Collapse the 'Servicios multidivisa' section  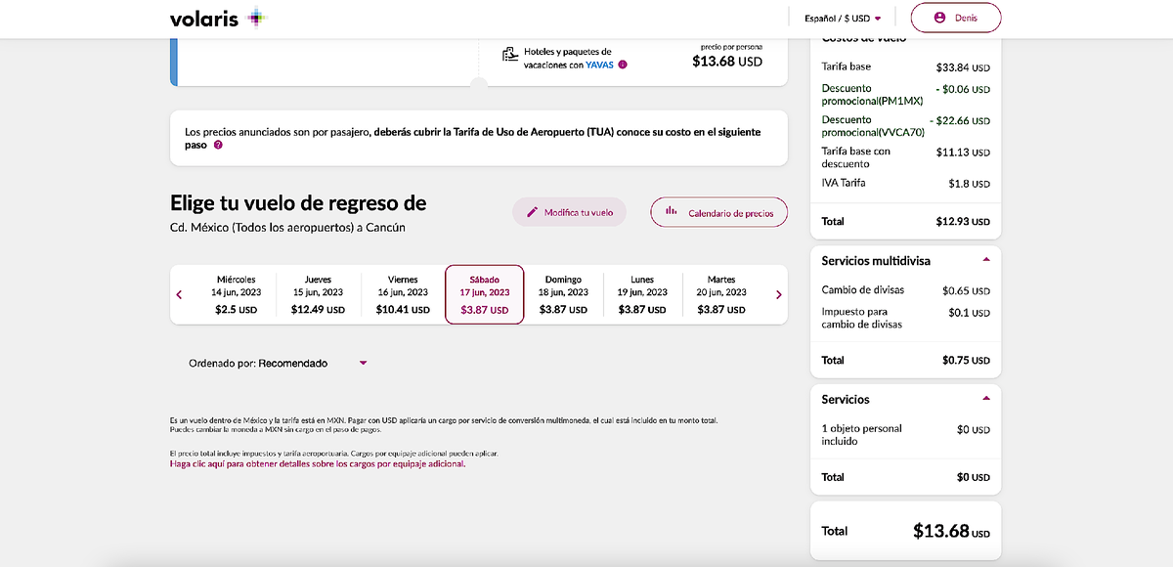(x=988, y=260)
